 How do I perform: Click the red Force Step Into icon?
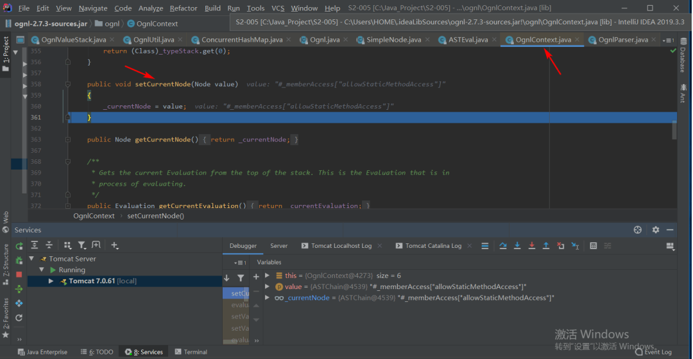point(532,246)
